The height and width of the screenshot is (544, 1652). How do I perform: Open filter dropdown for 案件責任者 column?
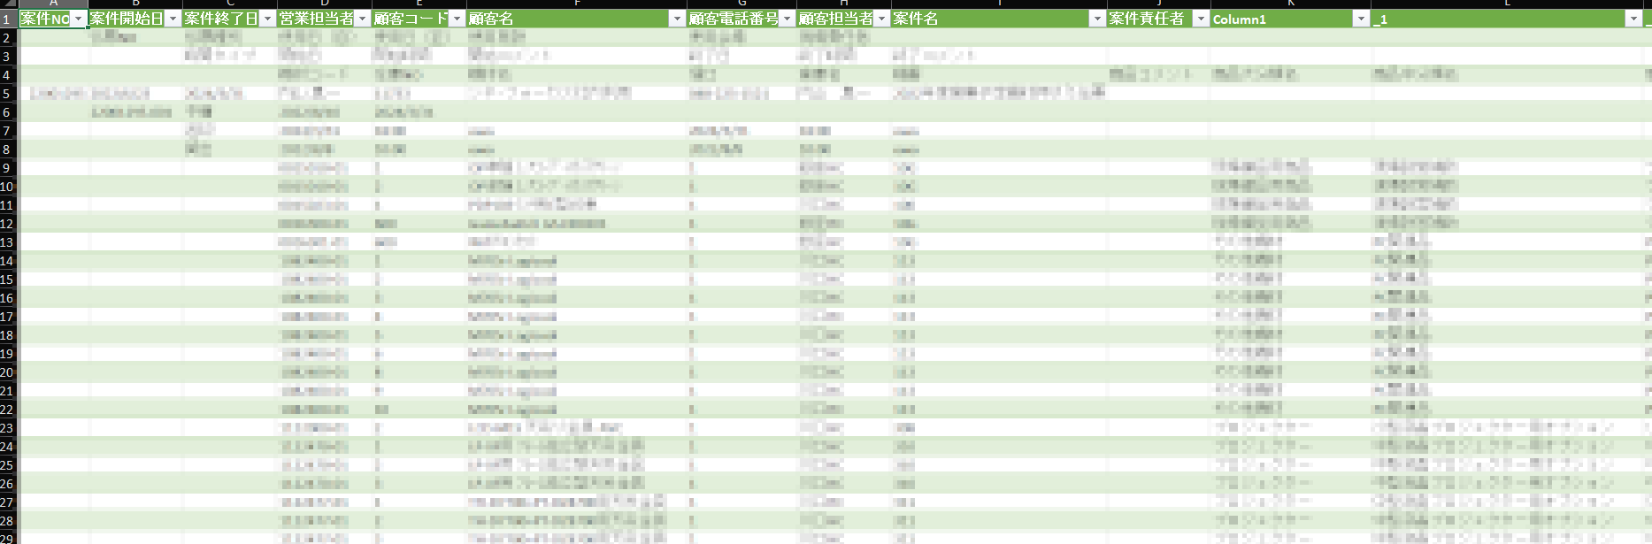click(1201, 19)
